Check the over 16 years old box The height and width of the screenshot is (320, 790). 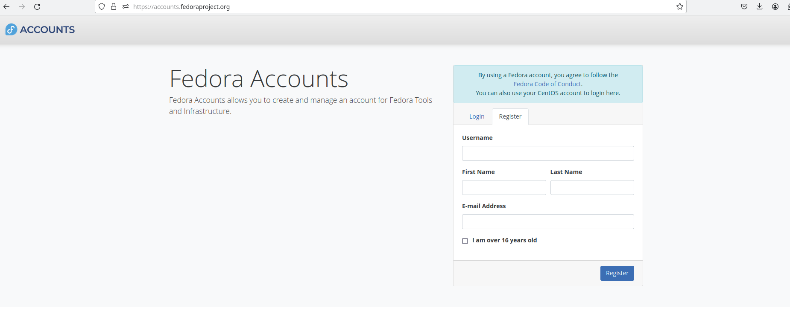[465, 241]
